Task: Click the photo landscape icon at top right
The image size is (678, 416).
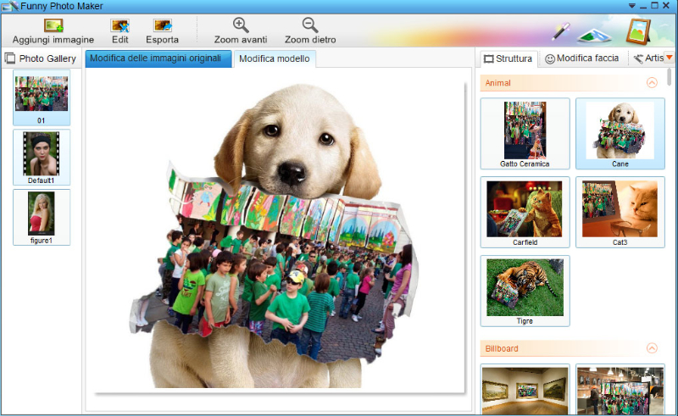Action: click(x=595, y=34)
